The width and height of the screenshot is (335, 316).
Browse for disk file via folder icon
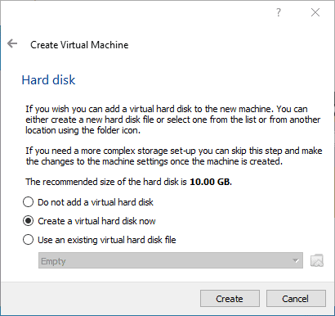click(x=317, y=260)
